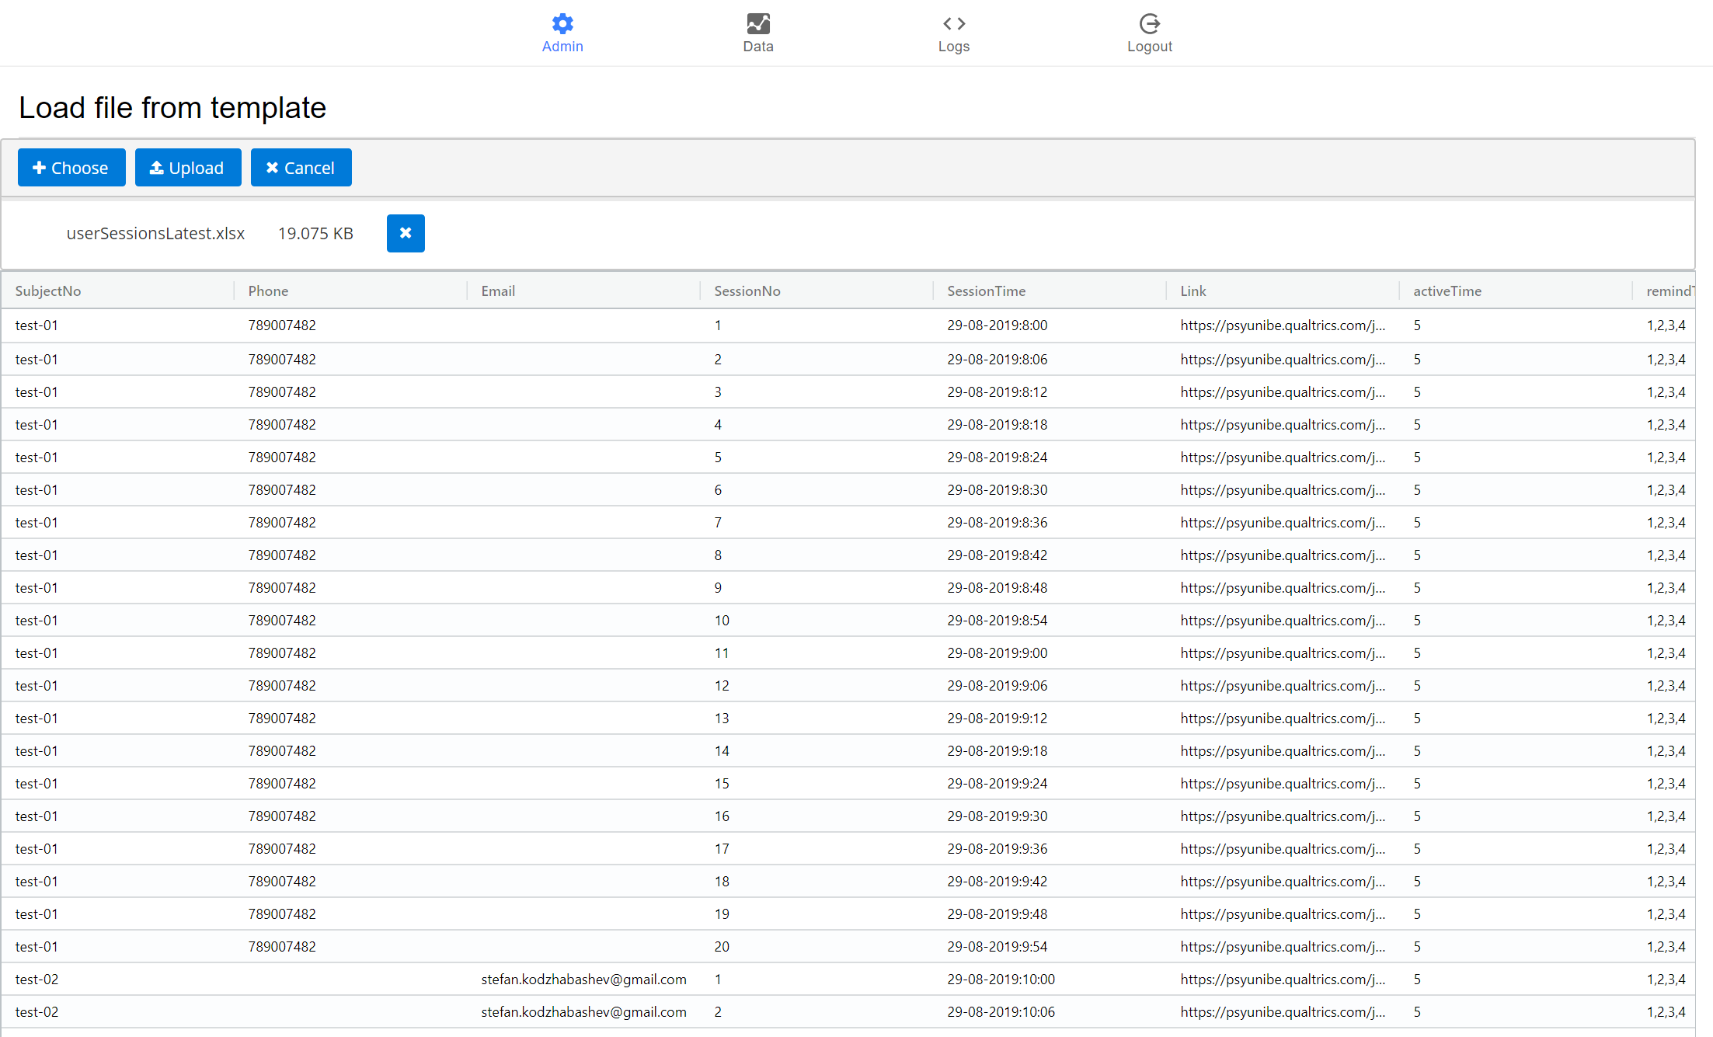This screenshot has height=1037, width=1713.
Task: Click the Email column header
Action: coord(498,291)
